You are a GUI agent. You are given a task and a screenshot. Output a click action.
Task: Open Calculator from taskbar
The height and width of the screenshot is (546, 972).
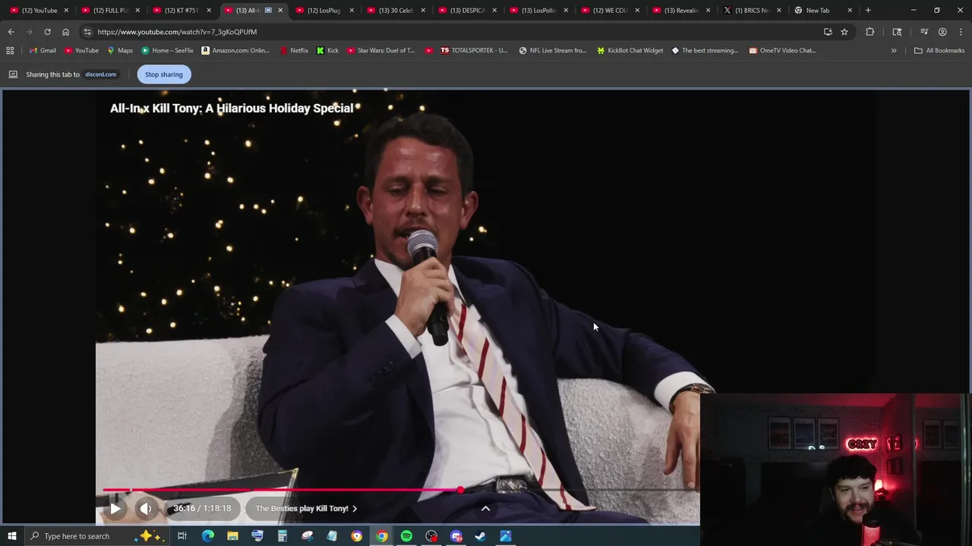(282, 536)
